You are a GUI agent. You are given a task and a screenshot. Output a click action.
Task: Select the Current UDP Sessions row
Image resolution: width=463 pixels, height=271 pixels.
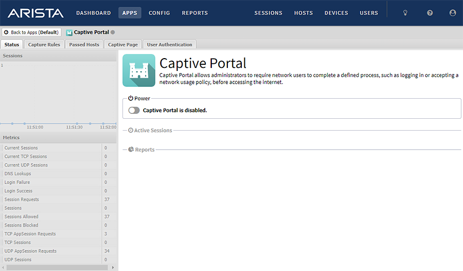pyautogui.click(x=58, y=165)
